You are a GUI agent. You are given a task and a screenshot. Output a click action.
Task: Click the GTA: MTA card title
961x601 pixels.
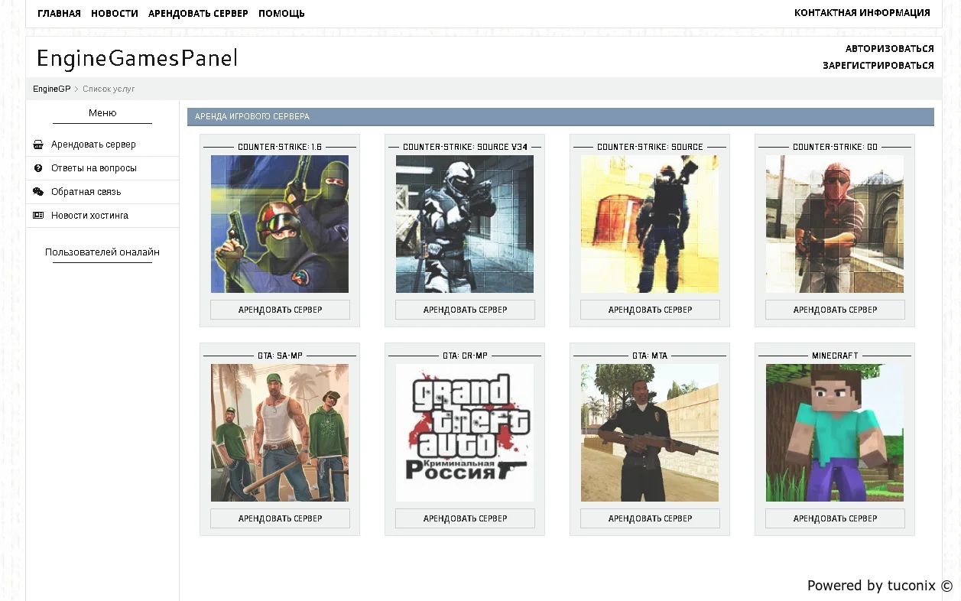point(650,356)
